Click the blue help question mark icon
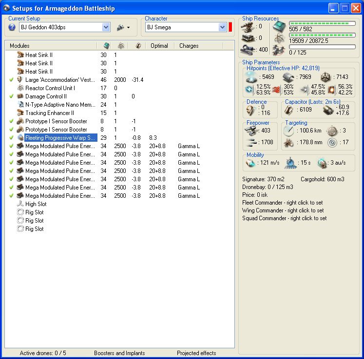 point(12,27)
